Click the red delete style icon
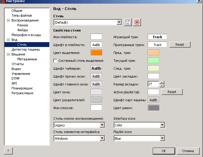Image resolution: width=203 pixels, height=157 pixels. pyautogui.click(x=137, y=22)
